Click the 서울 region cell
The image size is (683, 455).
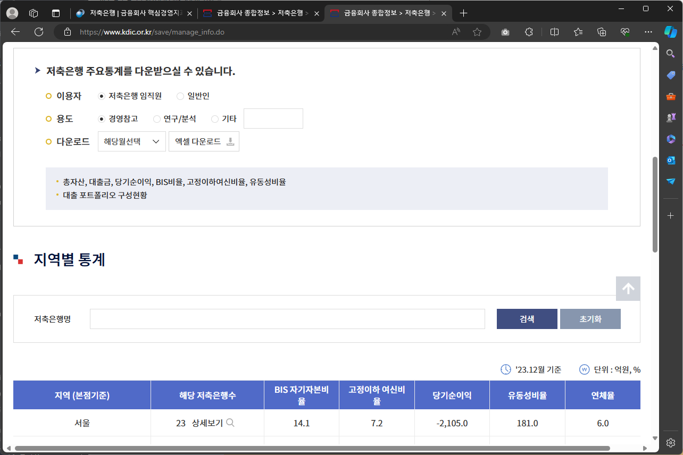point(82,423)
